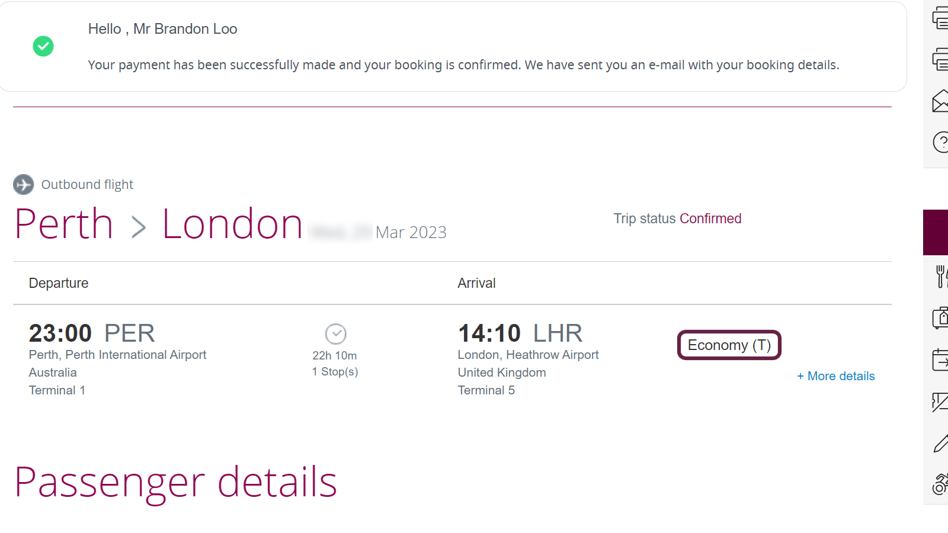Image resolution: width=948 pixels, height=533 pixels.
Task: Click the Perth to London route heading
Action: (159, 224)
